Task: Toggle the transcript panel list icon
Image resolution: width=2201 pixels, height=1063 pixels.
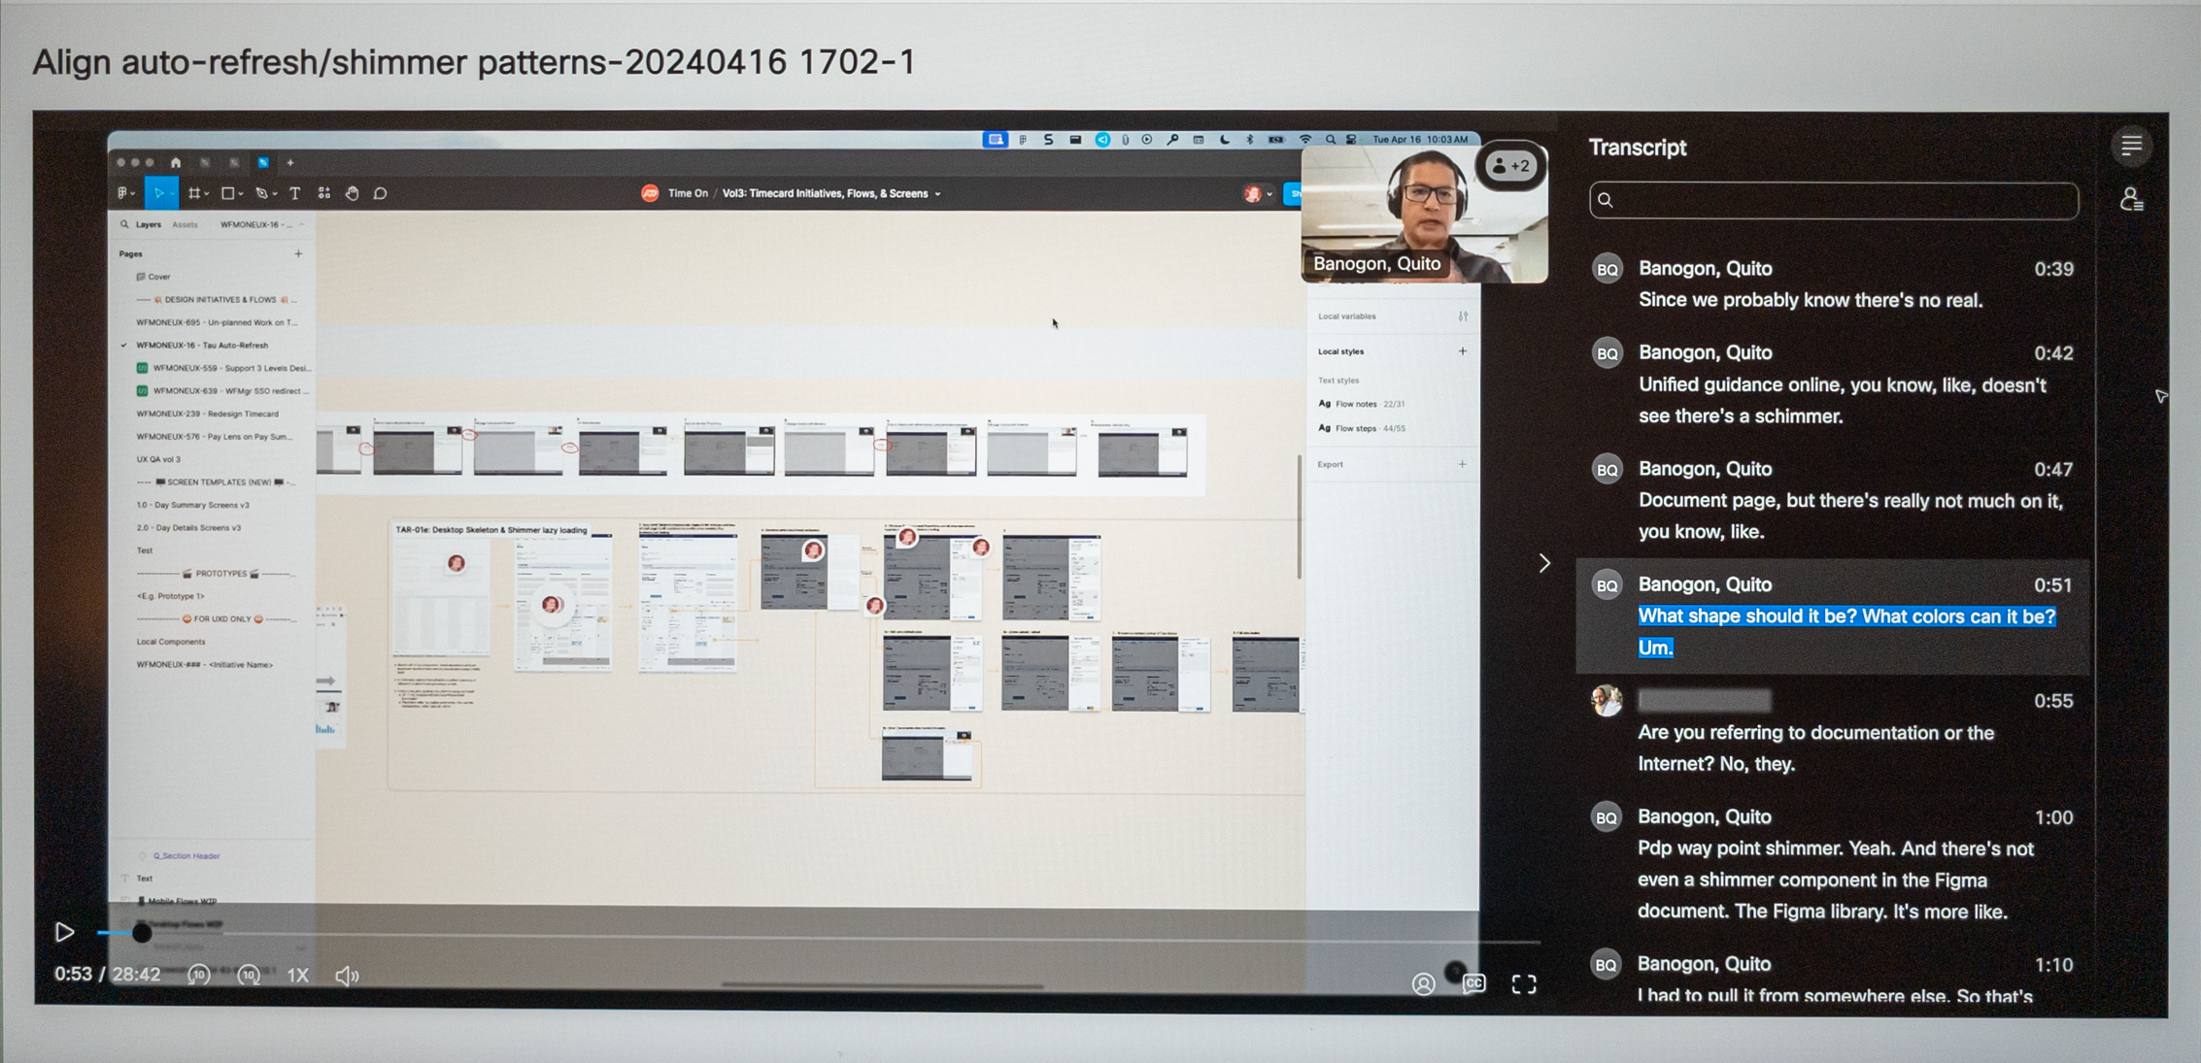Action: (x=2131, y=147)
